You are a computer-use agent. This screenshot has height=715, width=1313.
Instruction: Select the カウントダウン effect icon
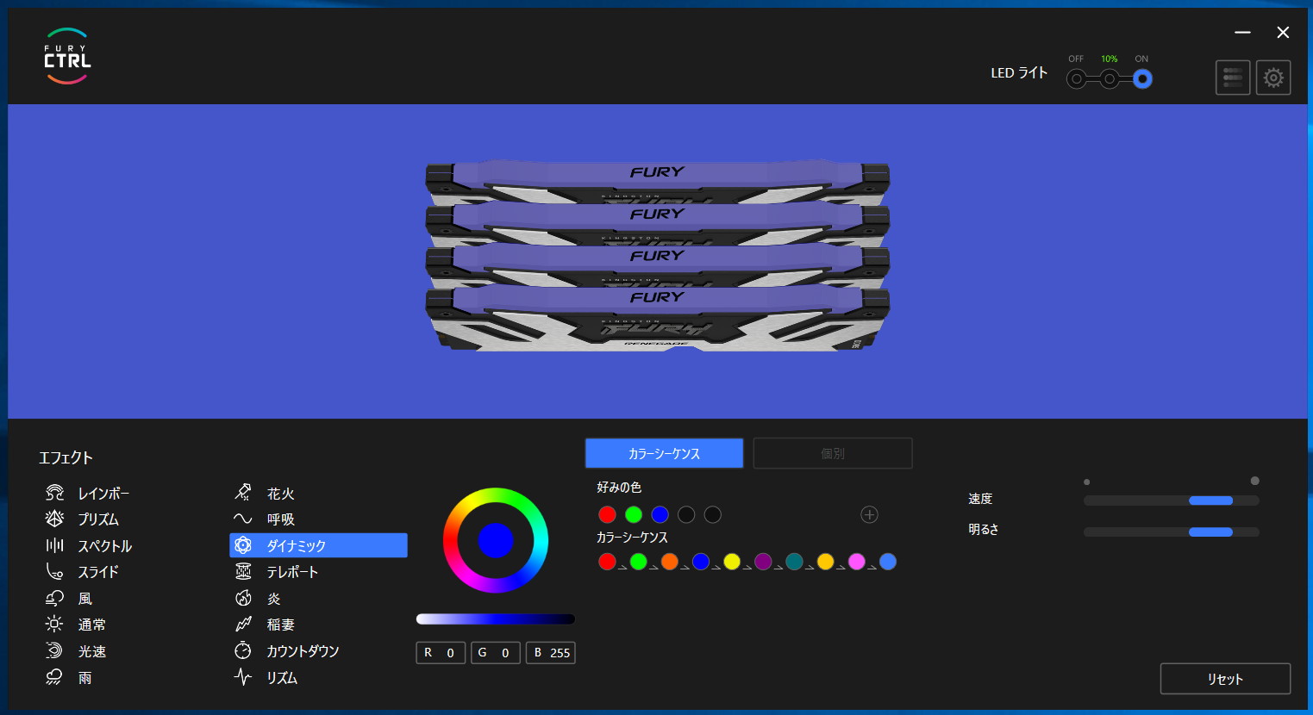(x=243, y=650)
